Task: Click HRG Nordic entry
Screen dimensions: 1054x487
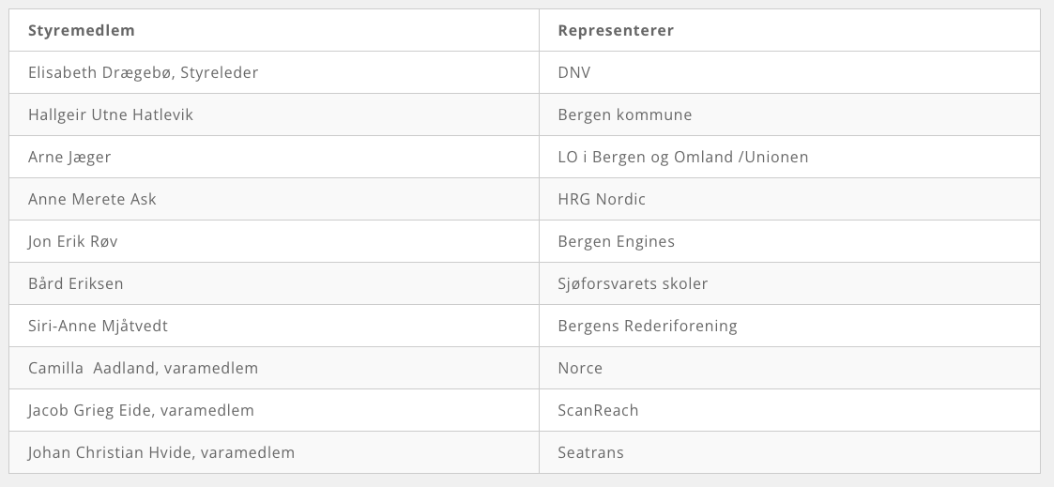Action: (x=602, y=200)
